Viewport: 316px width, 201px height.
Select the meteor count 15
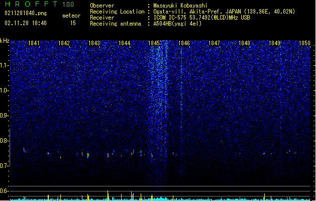tap(73, 23)
